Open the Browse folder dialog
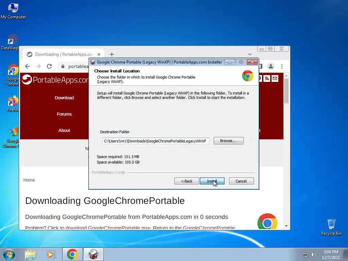 coord(228,141)
